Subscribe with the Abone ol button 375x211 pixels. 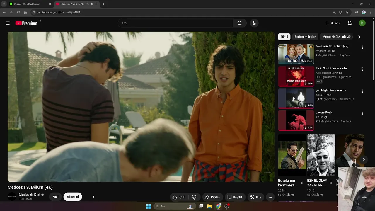73,197
